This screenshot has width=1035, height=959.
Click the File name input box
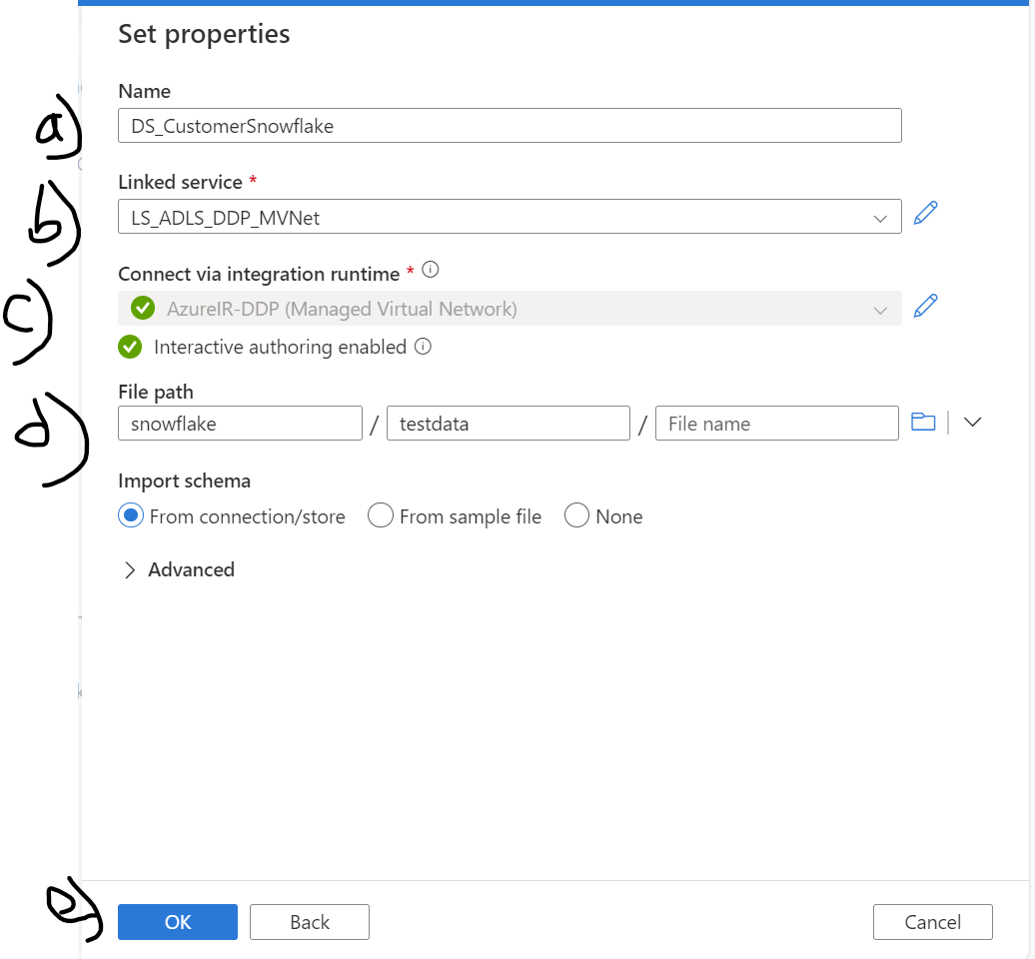[776, 424]
